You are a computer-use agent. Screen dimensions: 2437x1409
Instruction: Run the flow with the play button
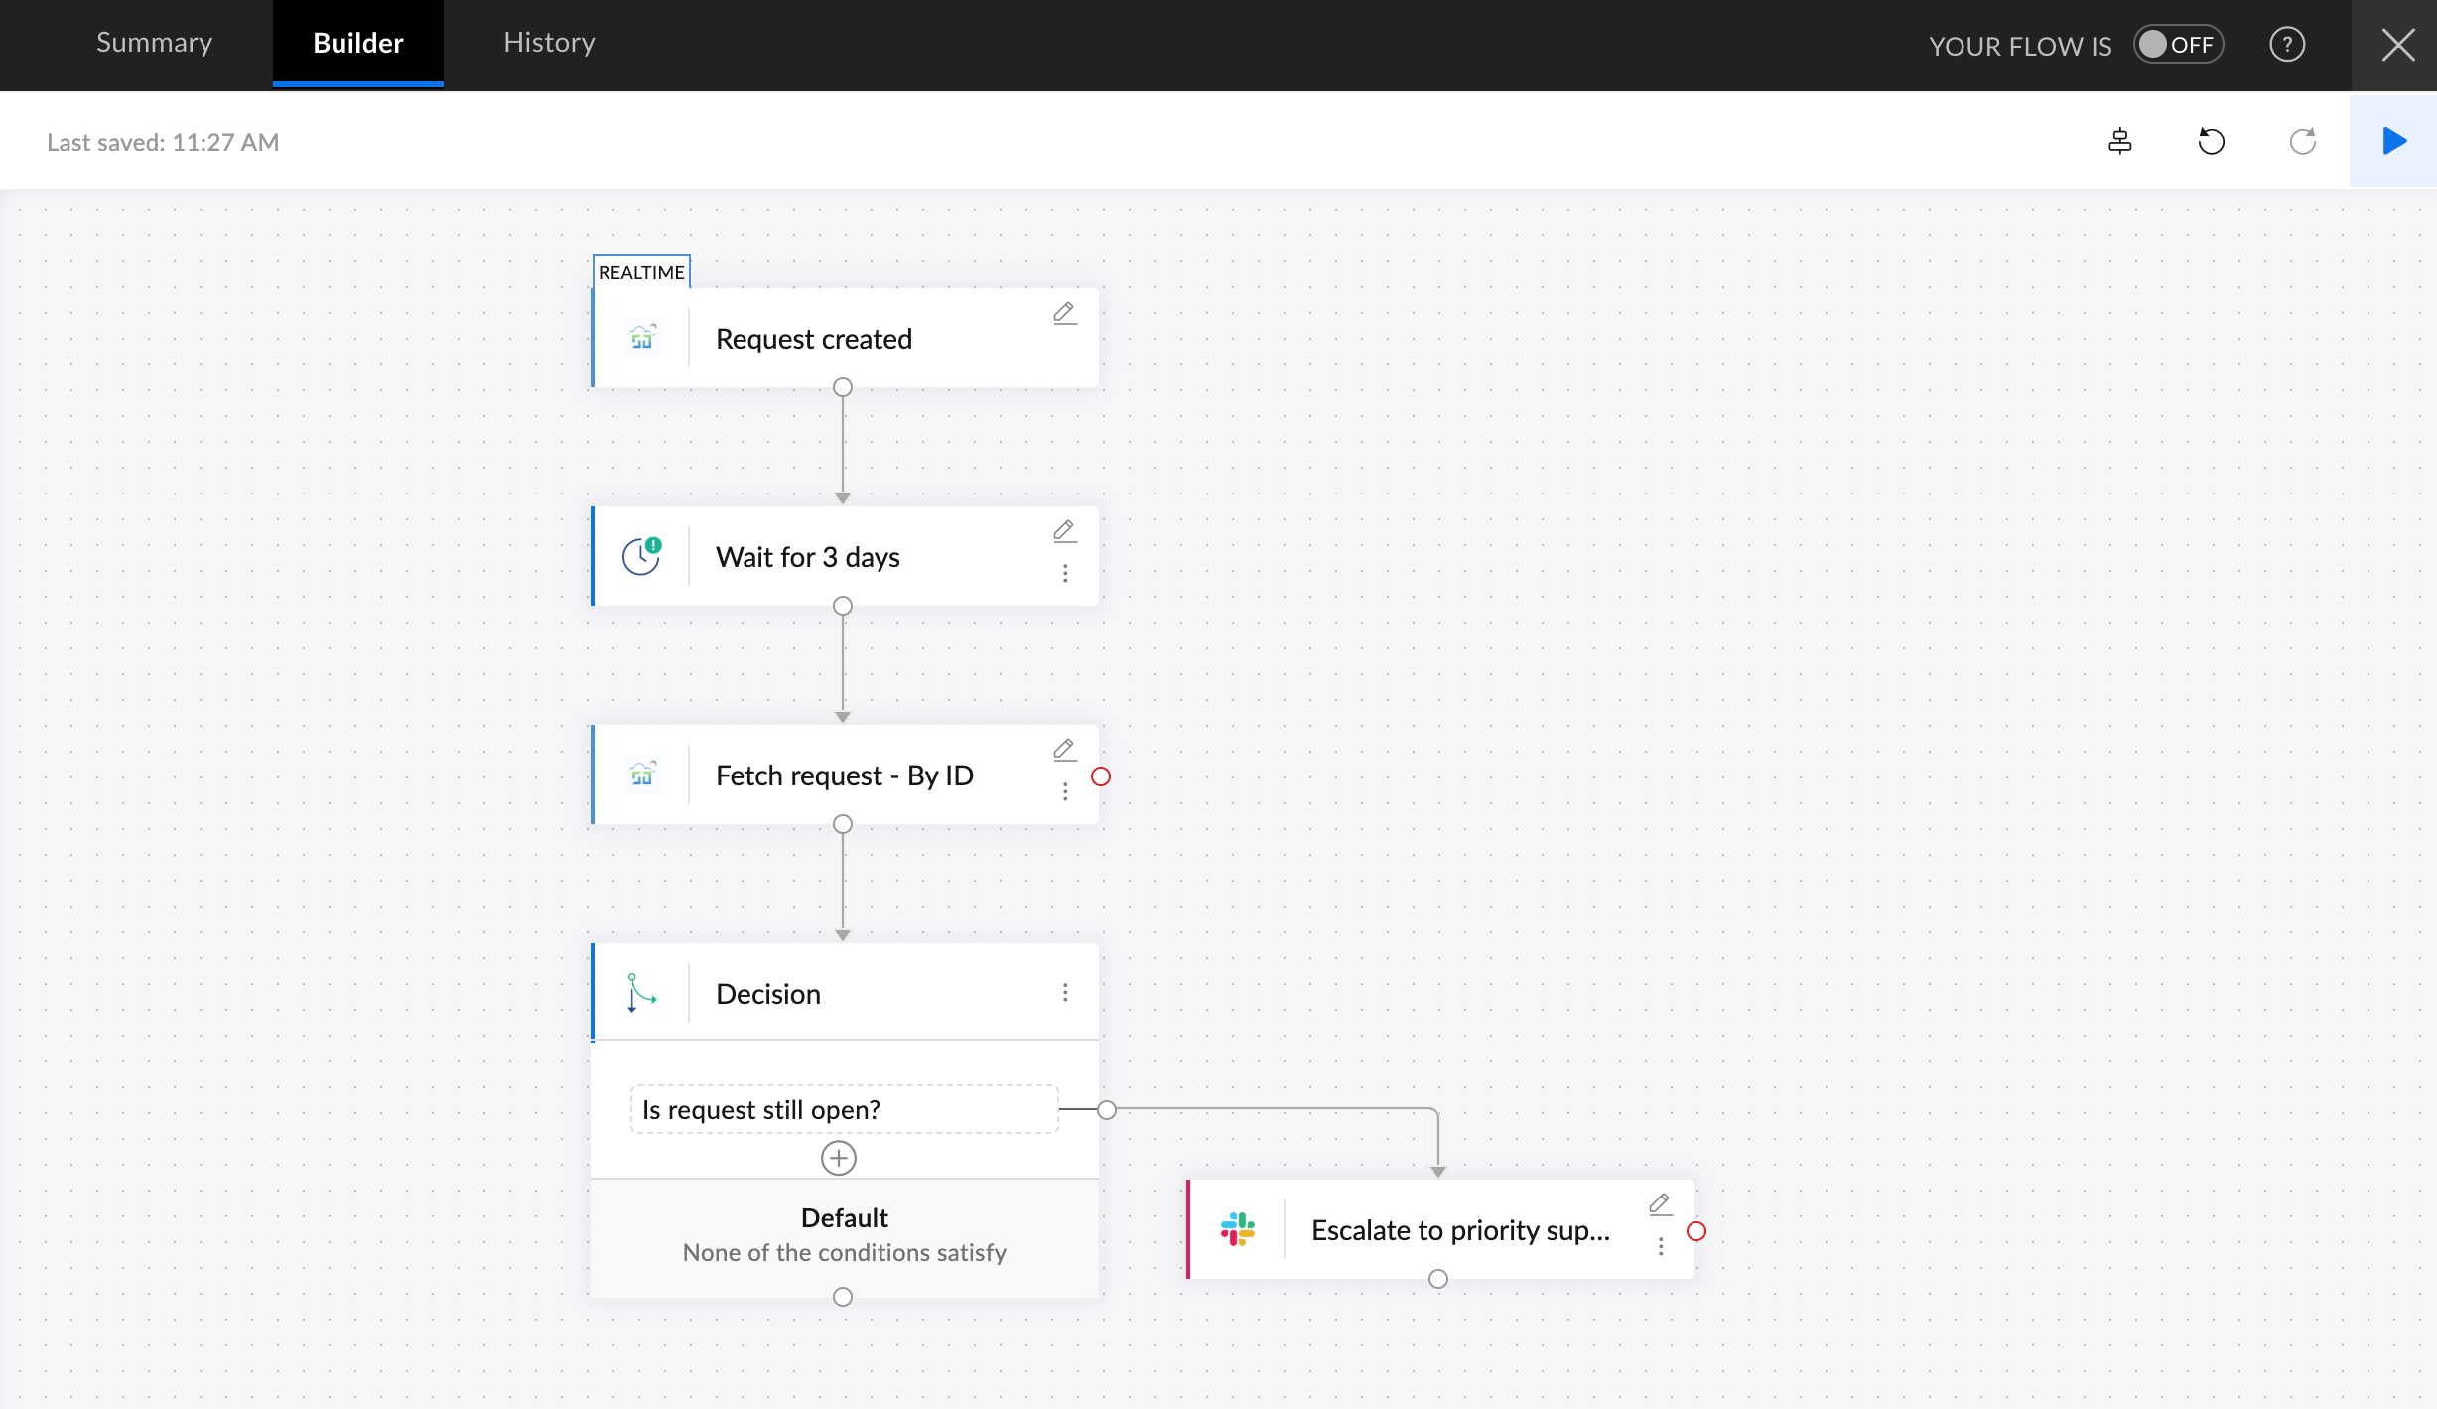coord(2393,141)
